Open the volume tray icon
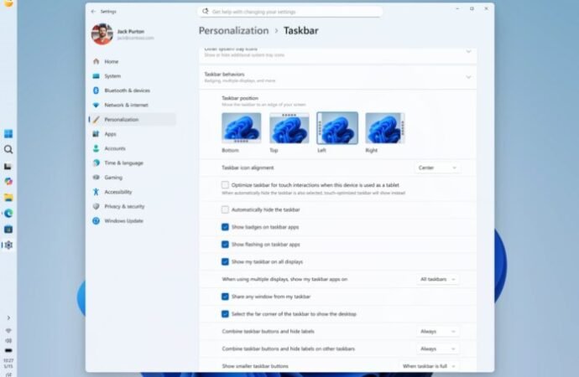 tap(8, 340)
